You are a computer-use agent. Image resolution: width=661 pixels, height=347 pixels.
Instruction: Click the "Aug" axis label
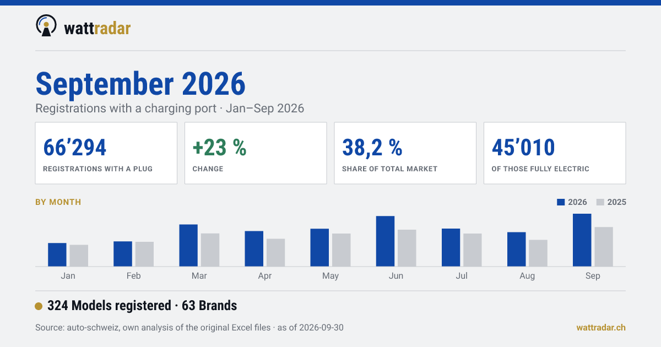point(527,276)
